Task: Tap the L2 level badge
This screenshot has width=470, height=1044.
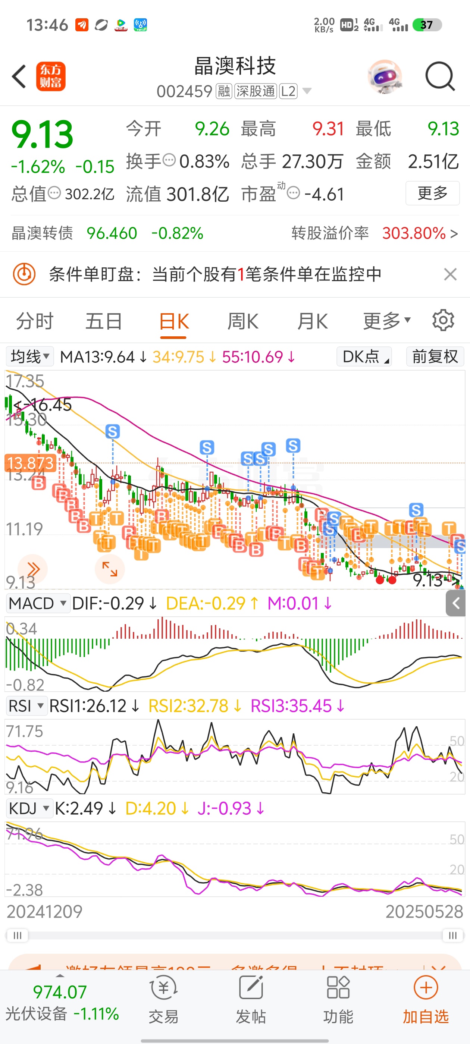Action: [x=288, y=91]
